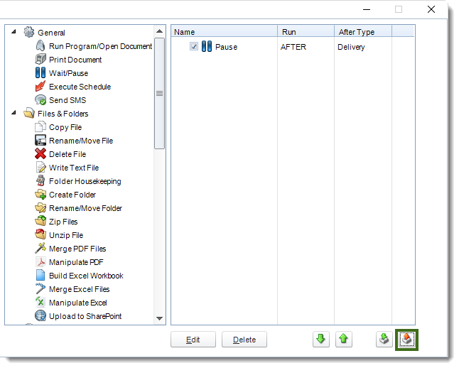
Task: Click the Create Folder icon
Action: coord(40,195)
